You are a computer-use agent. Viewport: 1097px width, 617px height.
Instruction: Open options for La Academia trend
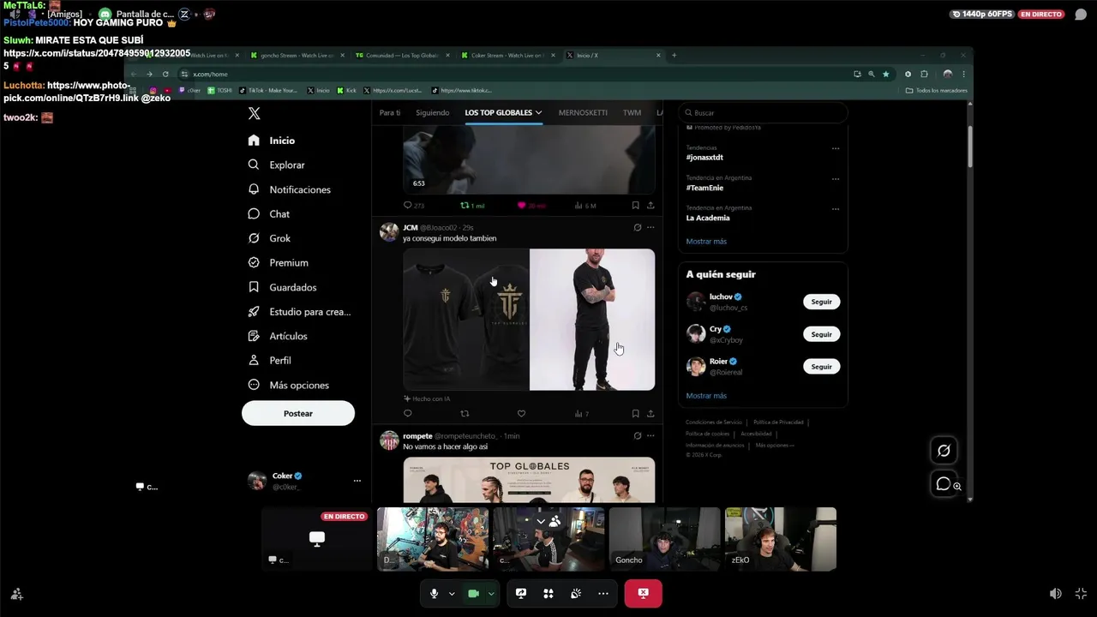click(x=836, y=209)
